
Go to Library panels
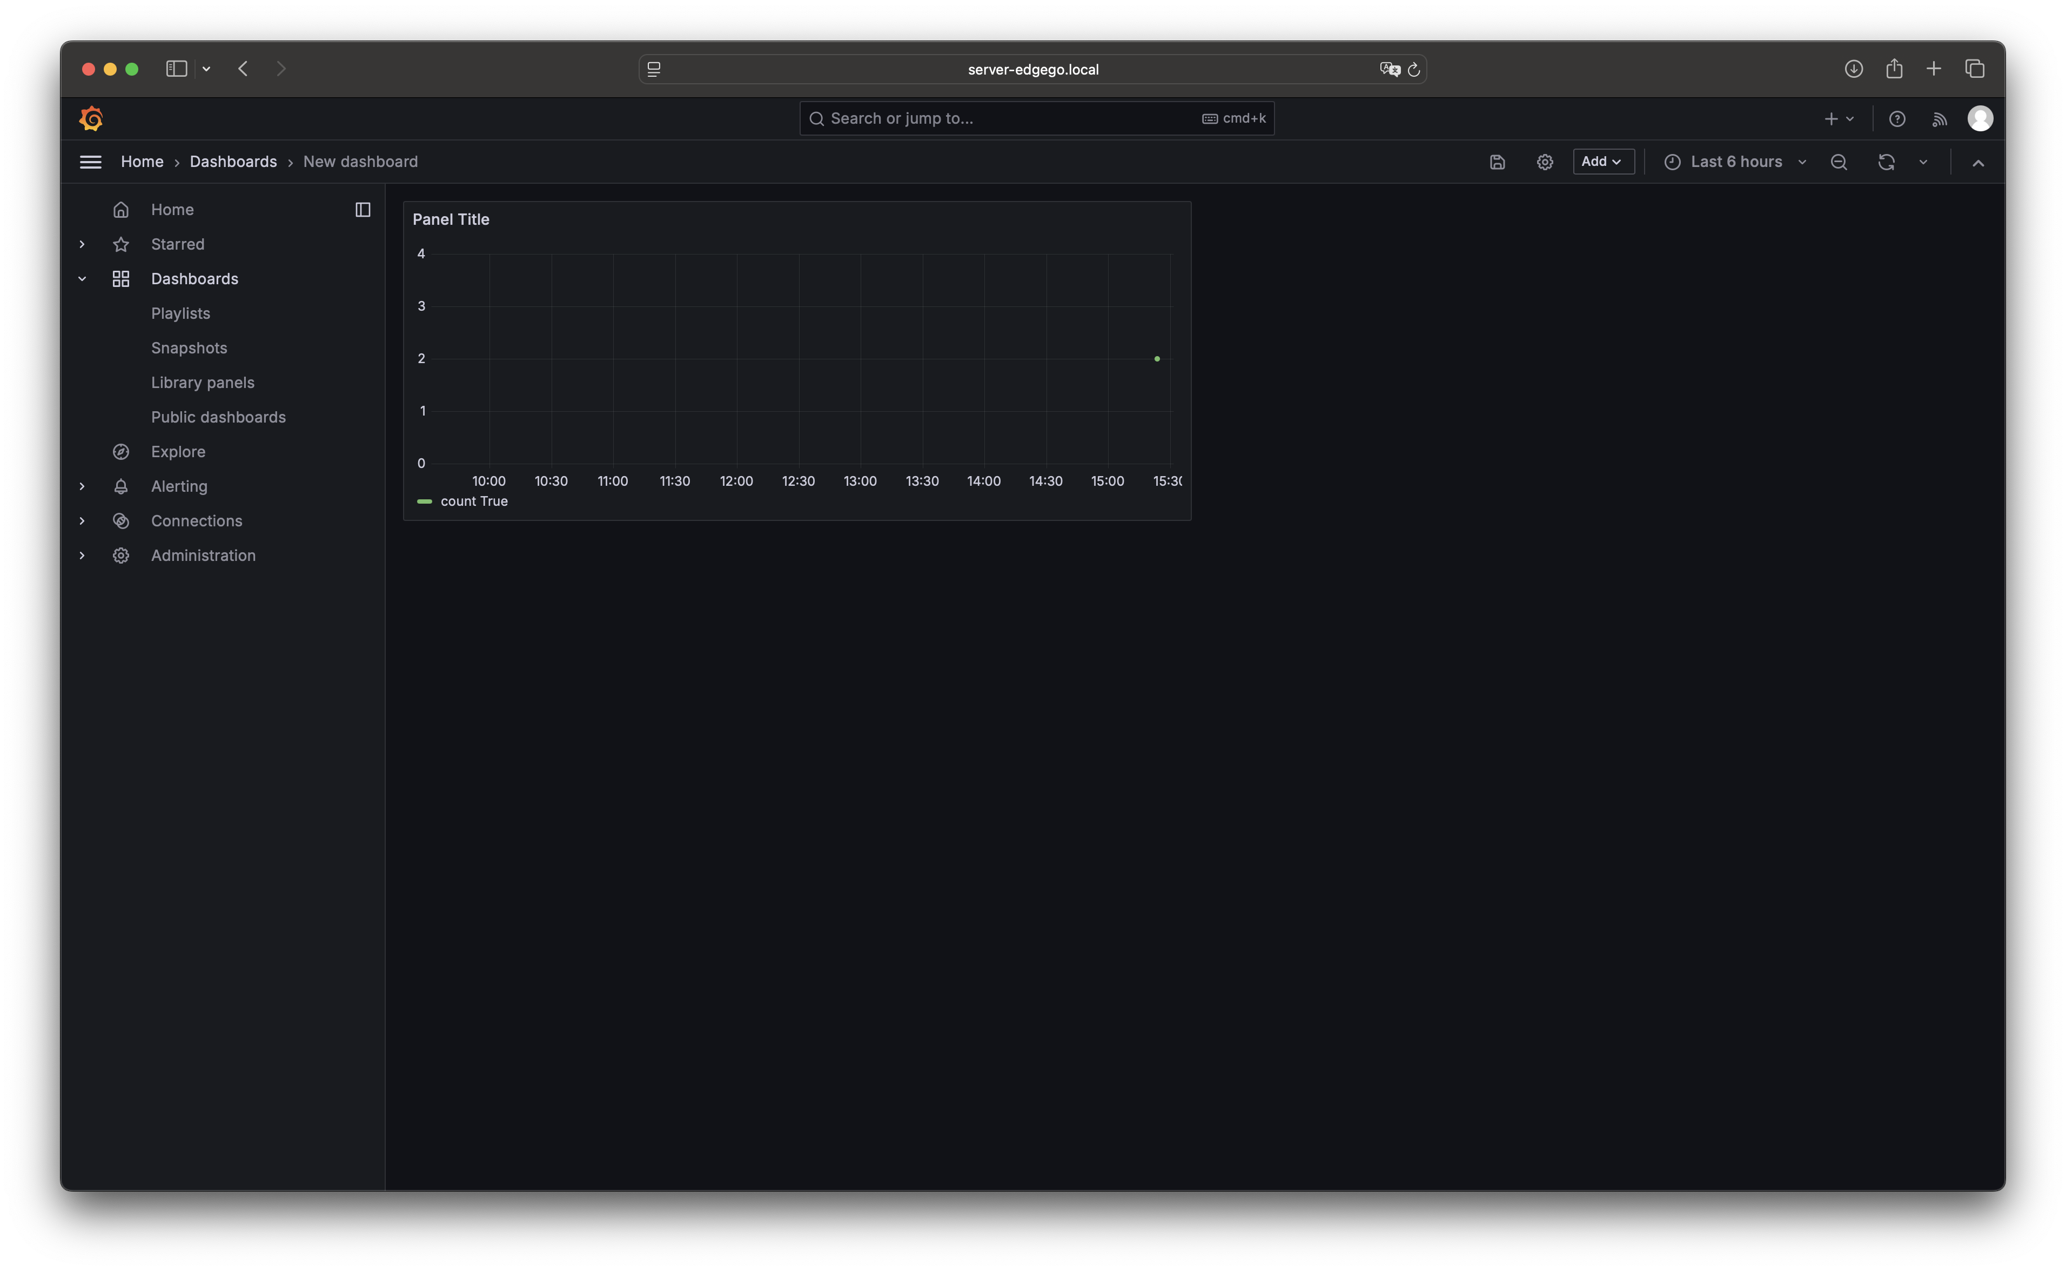(x=202, y=383)
